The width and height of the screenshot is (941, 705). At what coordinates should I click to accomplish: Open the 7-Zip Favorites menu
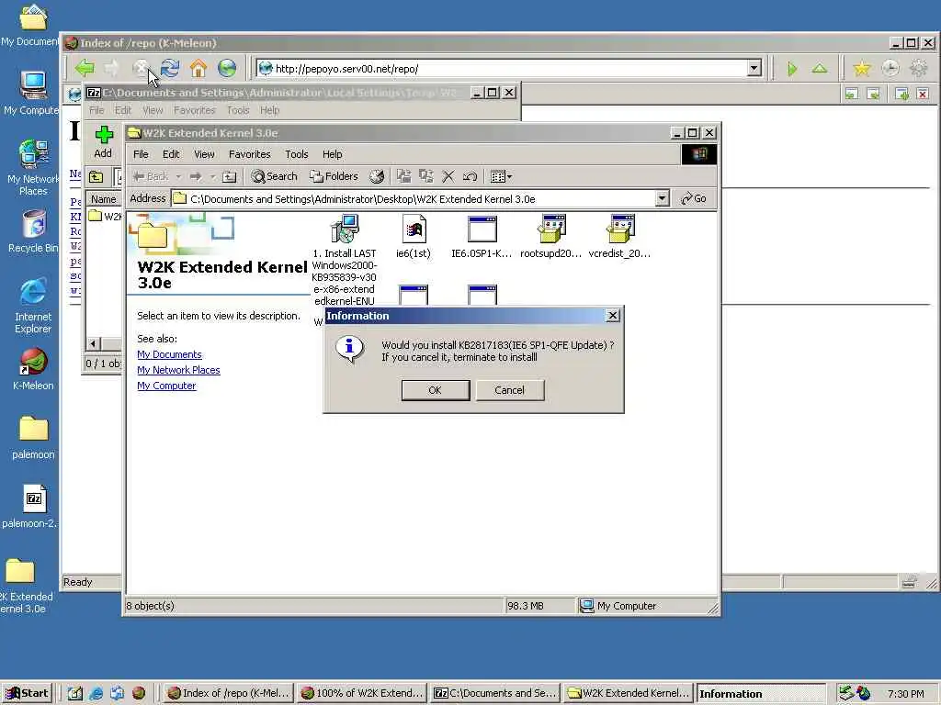(x=195, y=110)
